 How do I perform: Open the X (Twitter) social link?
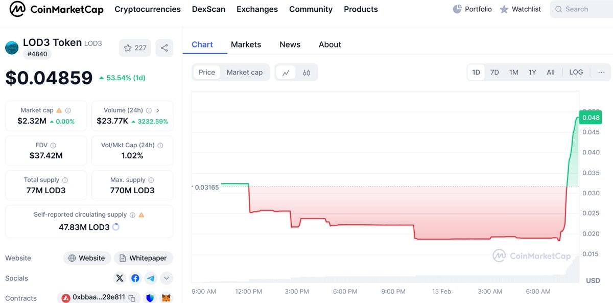(x=120, y=278)
